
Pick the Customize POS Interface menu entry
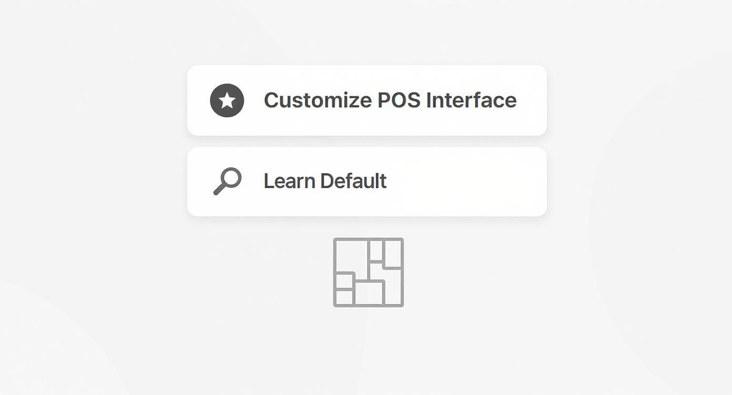367,100
